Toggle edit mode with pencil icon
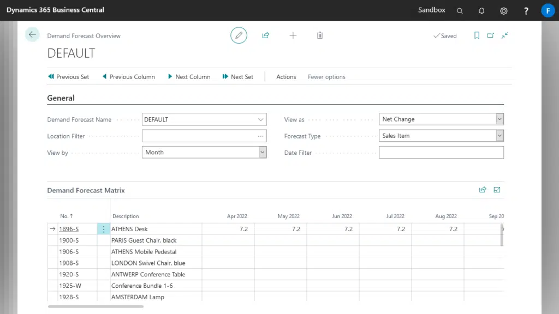Screen dimensions: 559x314 pyautogui.click(x=239, y=35)
